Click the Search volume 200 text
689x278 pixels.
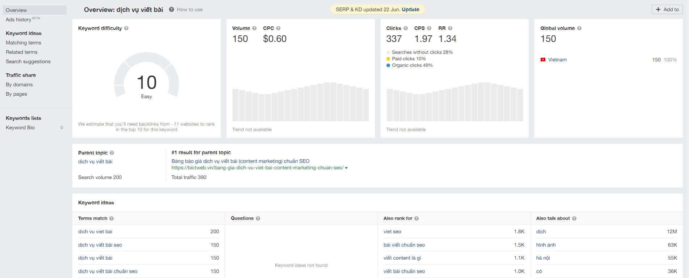click(100, 177)
